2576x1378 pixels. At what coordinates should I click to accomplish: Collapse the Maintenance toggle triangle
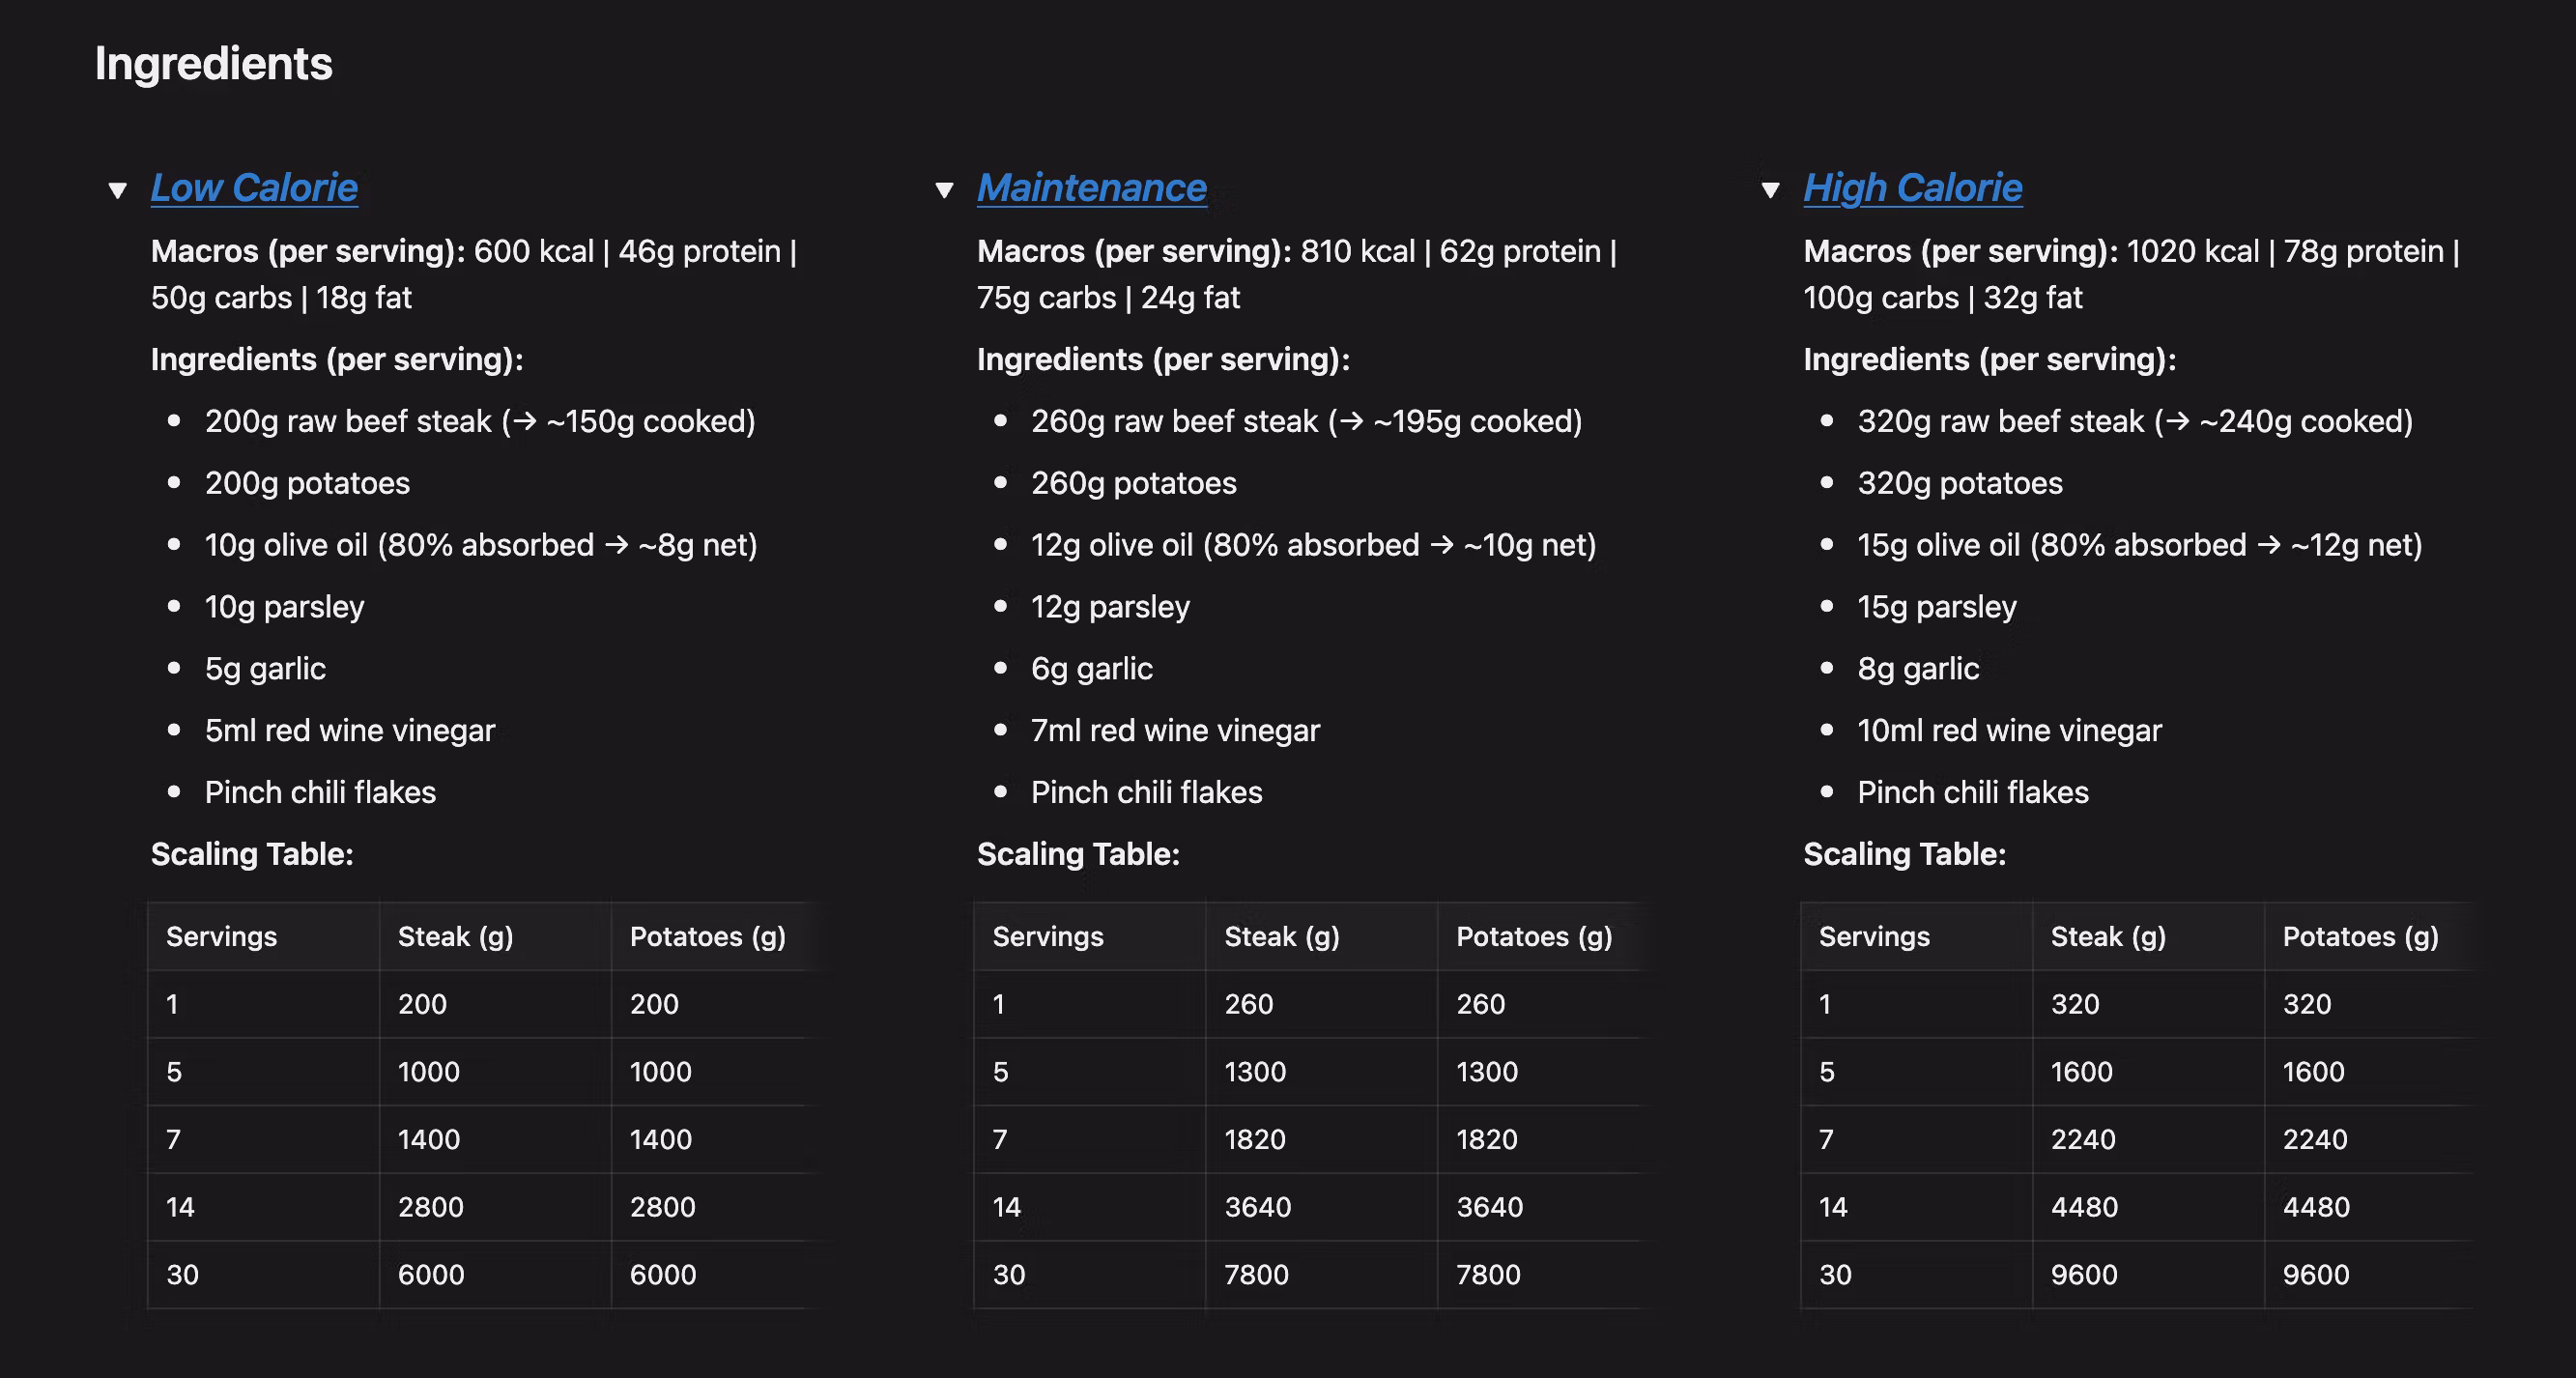click(x=944, y=190)
